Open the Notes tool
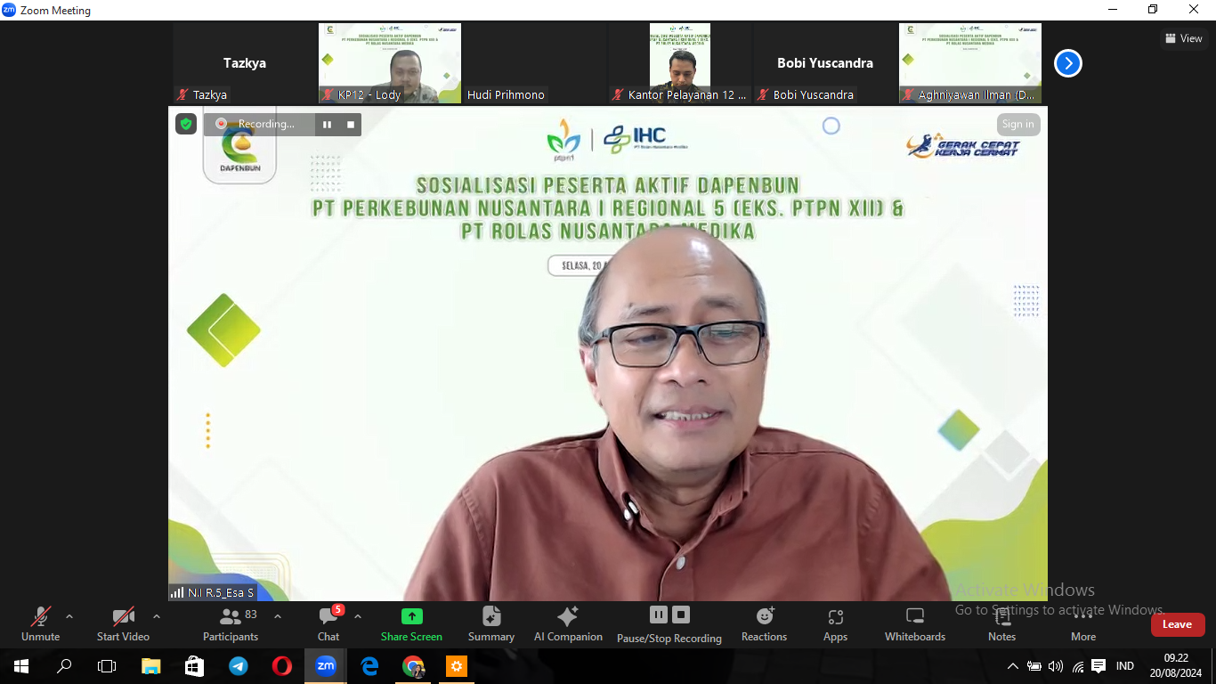Image resolution: width=1216 pixels, height=684 pixels. 1001,624
